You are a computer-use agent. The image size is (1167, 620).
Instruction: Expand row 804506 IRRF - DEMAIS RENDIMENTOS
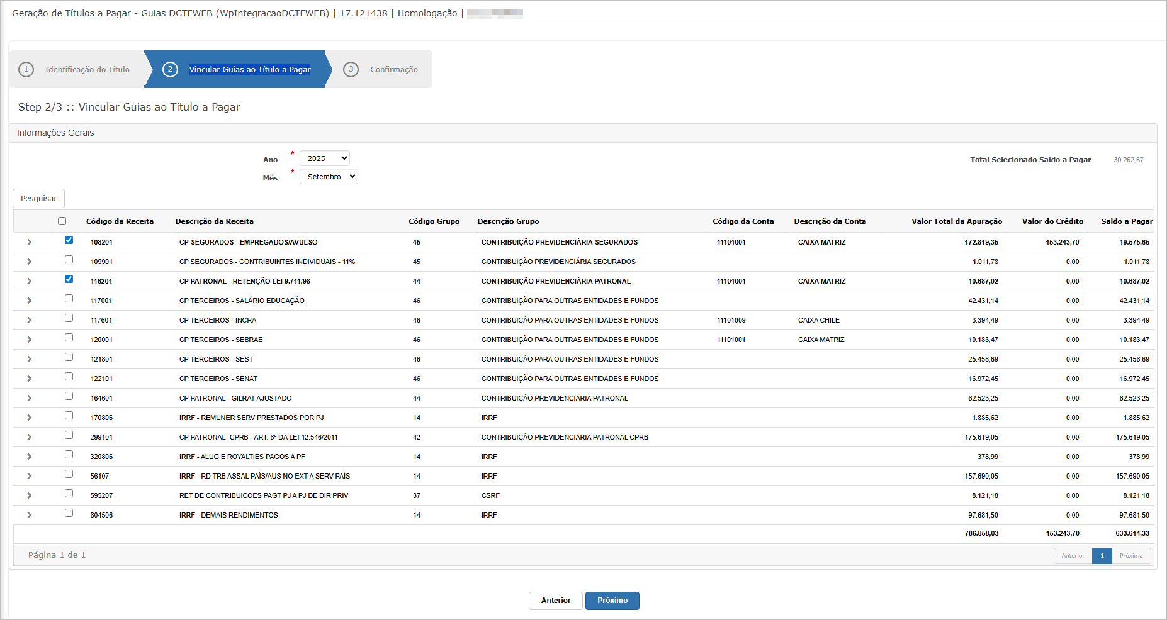(x=30, y=515)
